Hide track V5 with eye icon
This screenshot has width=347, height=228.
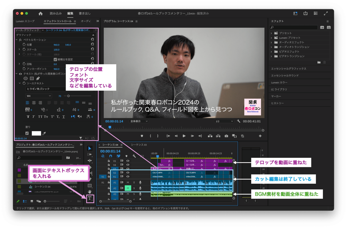point(128,161)
